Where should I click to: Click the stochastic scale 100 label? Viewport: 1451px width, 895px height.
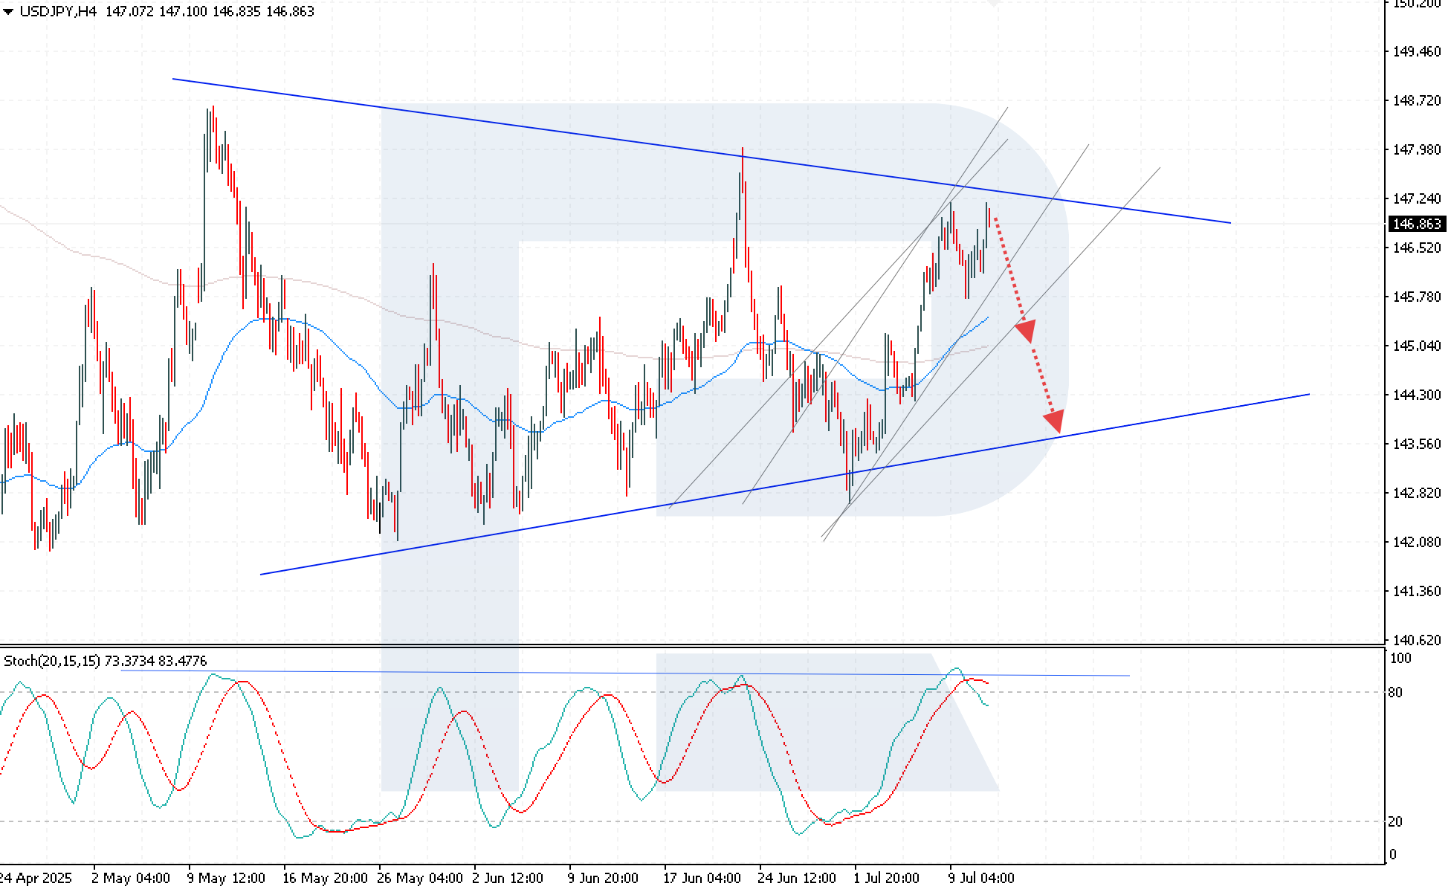1400,658
